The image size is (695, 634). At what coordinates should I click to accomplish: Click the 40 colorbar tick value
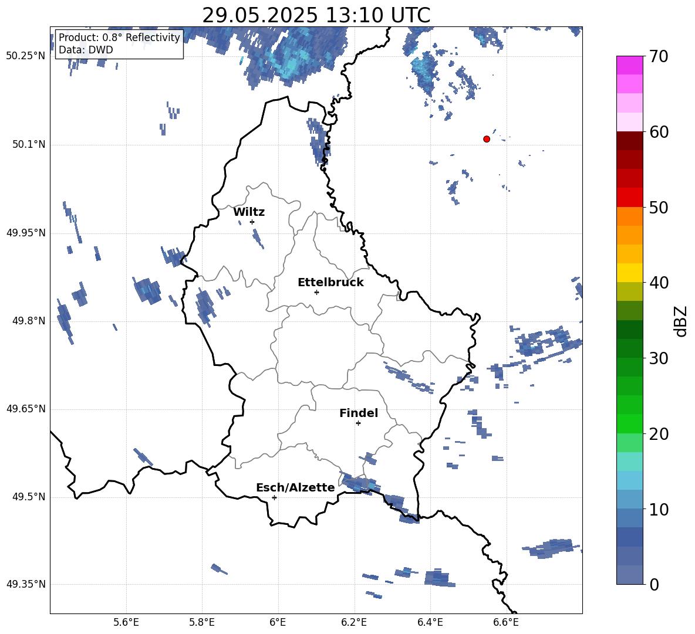(659, 283)
